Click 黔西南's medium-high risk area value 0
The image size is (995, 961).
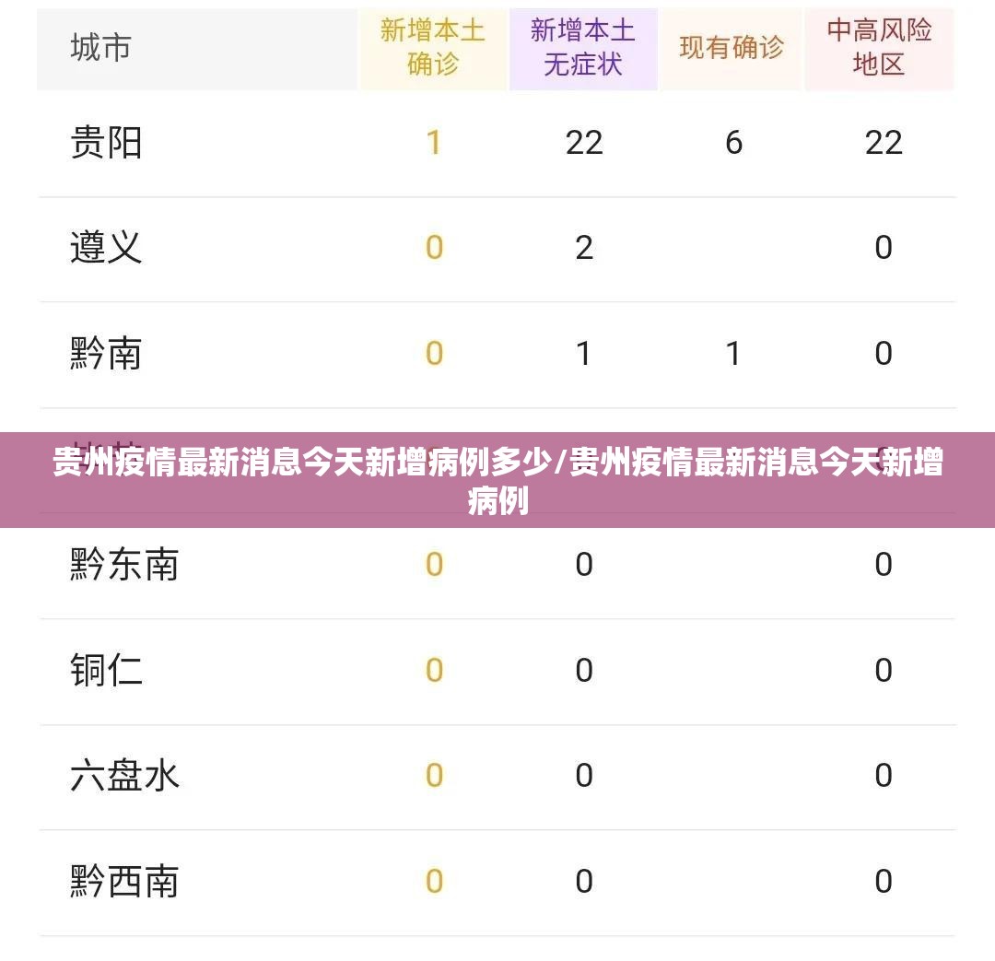884,882
